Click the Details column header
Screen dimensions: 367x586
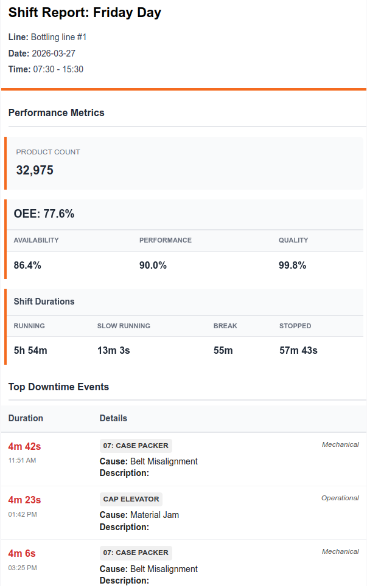[x=113, y=418]
